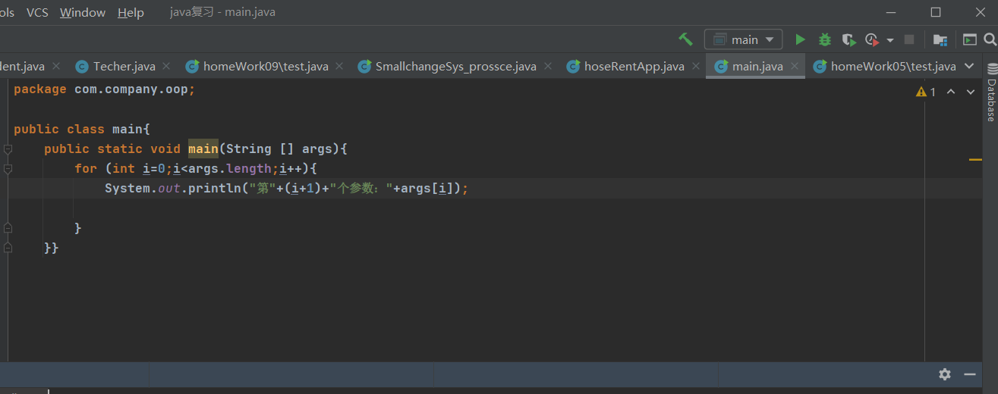Collapse the main method fold marker

(x=8, y=149)
